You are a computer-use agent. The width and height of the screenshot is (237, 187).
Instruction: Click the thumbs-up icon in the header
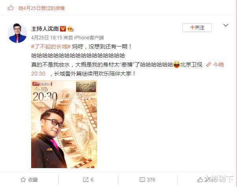pos(11,8)
